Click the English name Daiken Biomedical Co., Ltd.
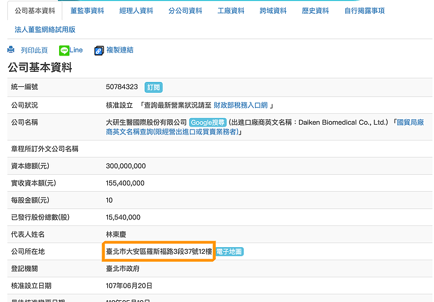 [343, 122]
